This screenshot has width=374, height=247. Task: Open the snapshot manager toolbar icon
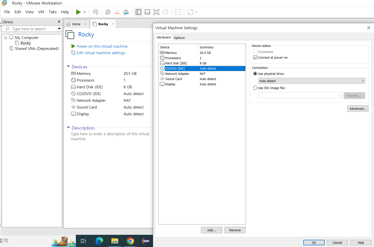tap(126, 12)
